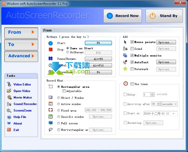
Task: Uncheck the Mouse pointer checkbox
Action: (x=132, y=42)
